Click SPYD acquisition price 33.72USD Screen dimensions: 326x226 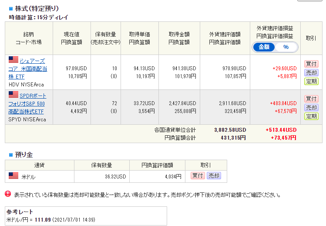pyautogui.click(x=145, y=103)
